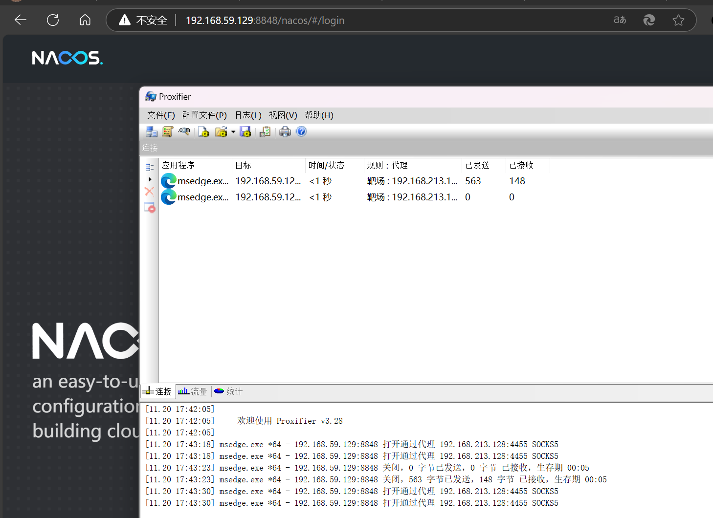Switch to the 流量 traffic tab
This screenshot has width=713, height=518.
pos(193,391)
